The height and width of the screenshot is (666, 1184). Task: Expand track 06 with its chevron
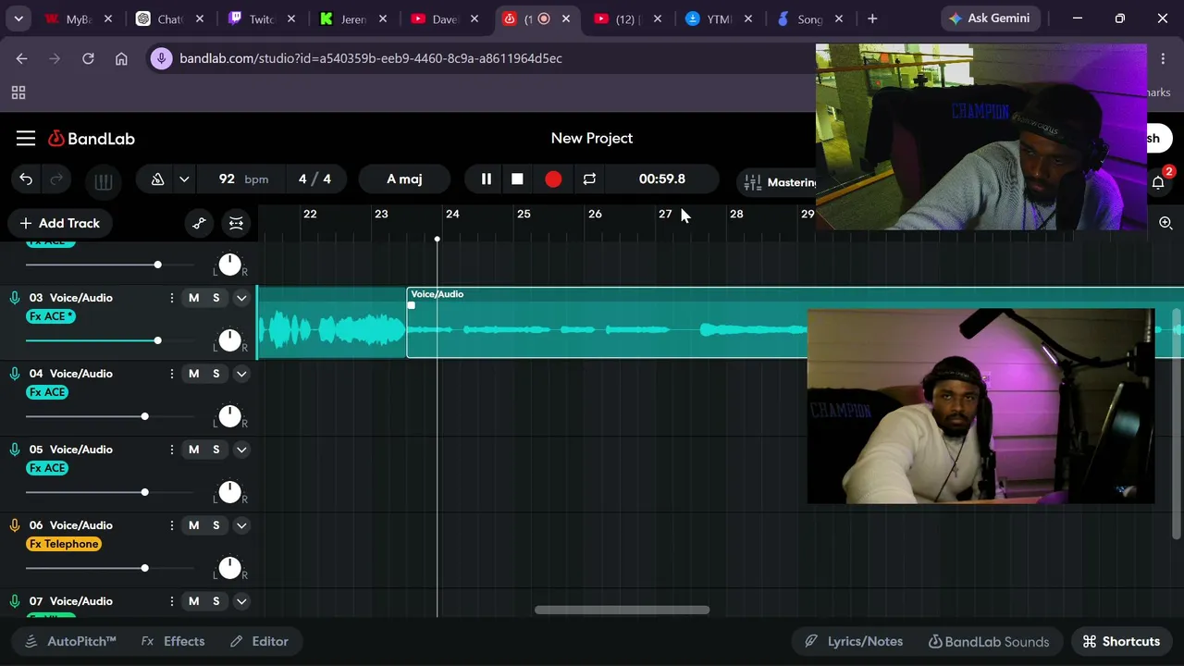click(241, 525)
